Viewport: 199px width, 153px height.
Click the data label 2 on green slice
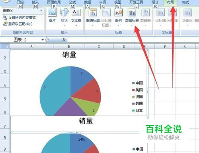[x=94, y=111]
